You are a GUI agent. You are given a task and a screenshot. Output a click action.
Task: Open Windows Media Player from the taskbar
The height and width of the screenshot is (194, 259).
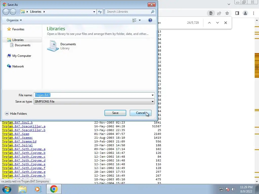[x=38, y=189]
